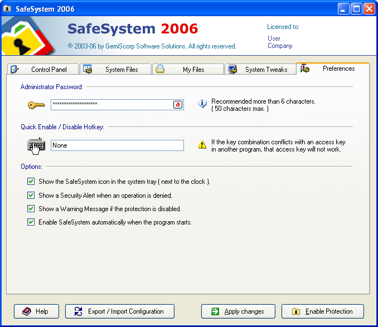Open the Help button
This screenshot has height=327, width=378.
tap(36, 311)
